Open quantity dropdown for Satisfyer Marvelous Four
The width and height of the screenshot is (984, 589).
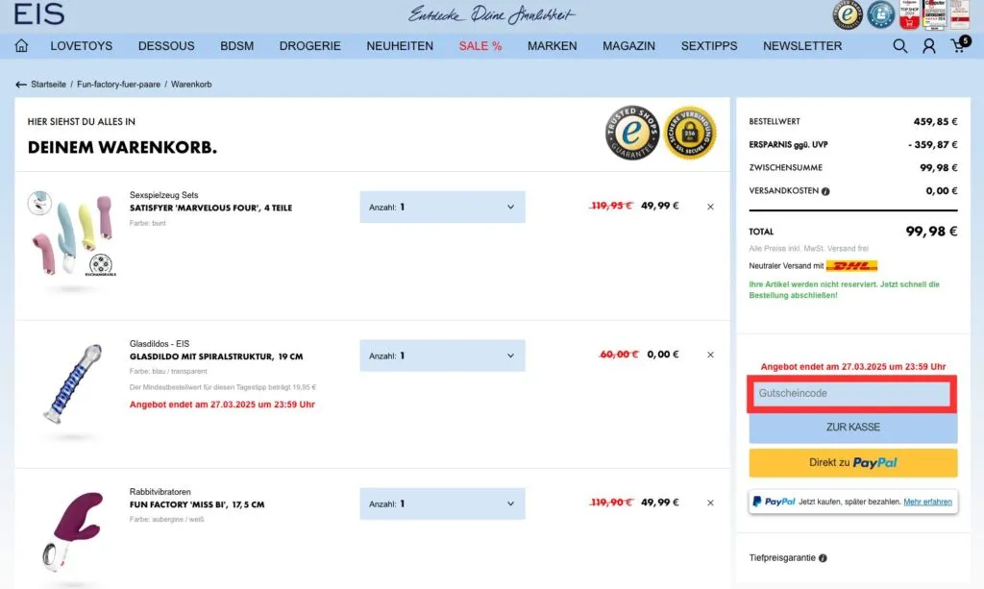(441, 207)
